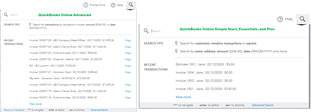Open Invoice 123457119 Adam's Candy Shop transaction

click(x=68, y=91)
